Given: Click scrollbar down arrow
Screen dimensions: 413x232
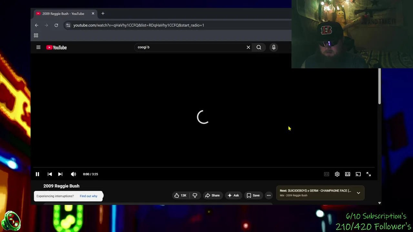Looking at the screenshot, I should point(379,203).
